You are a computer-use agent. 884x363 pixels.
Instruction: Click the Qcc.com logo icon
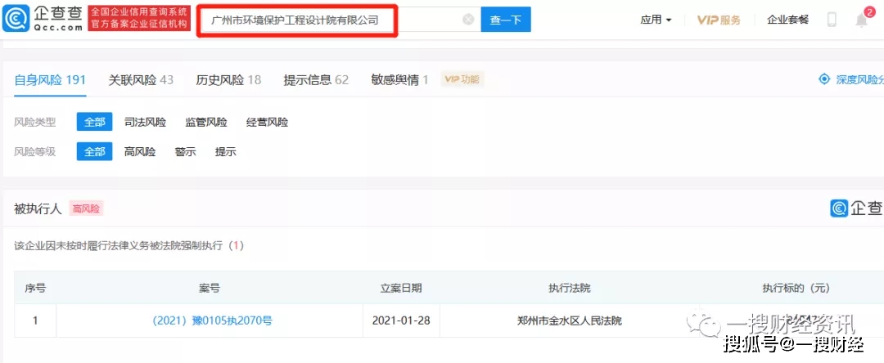pos(16,19)
